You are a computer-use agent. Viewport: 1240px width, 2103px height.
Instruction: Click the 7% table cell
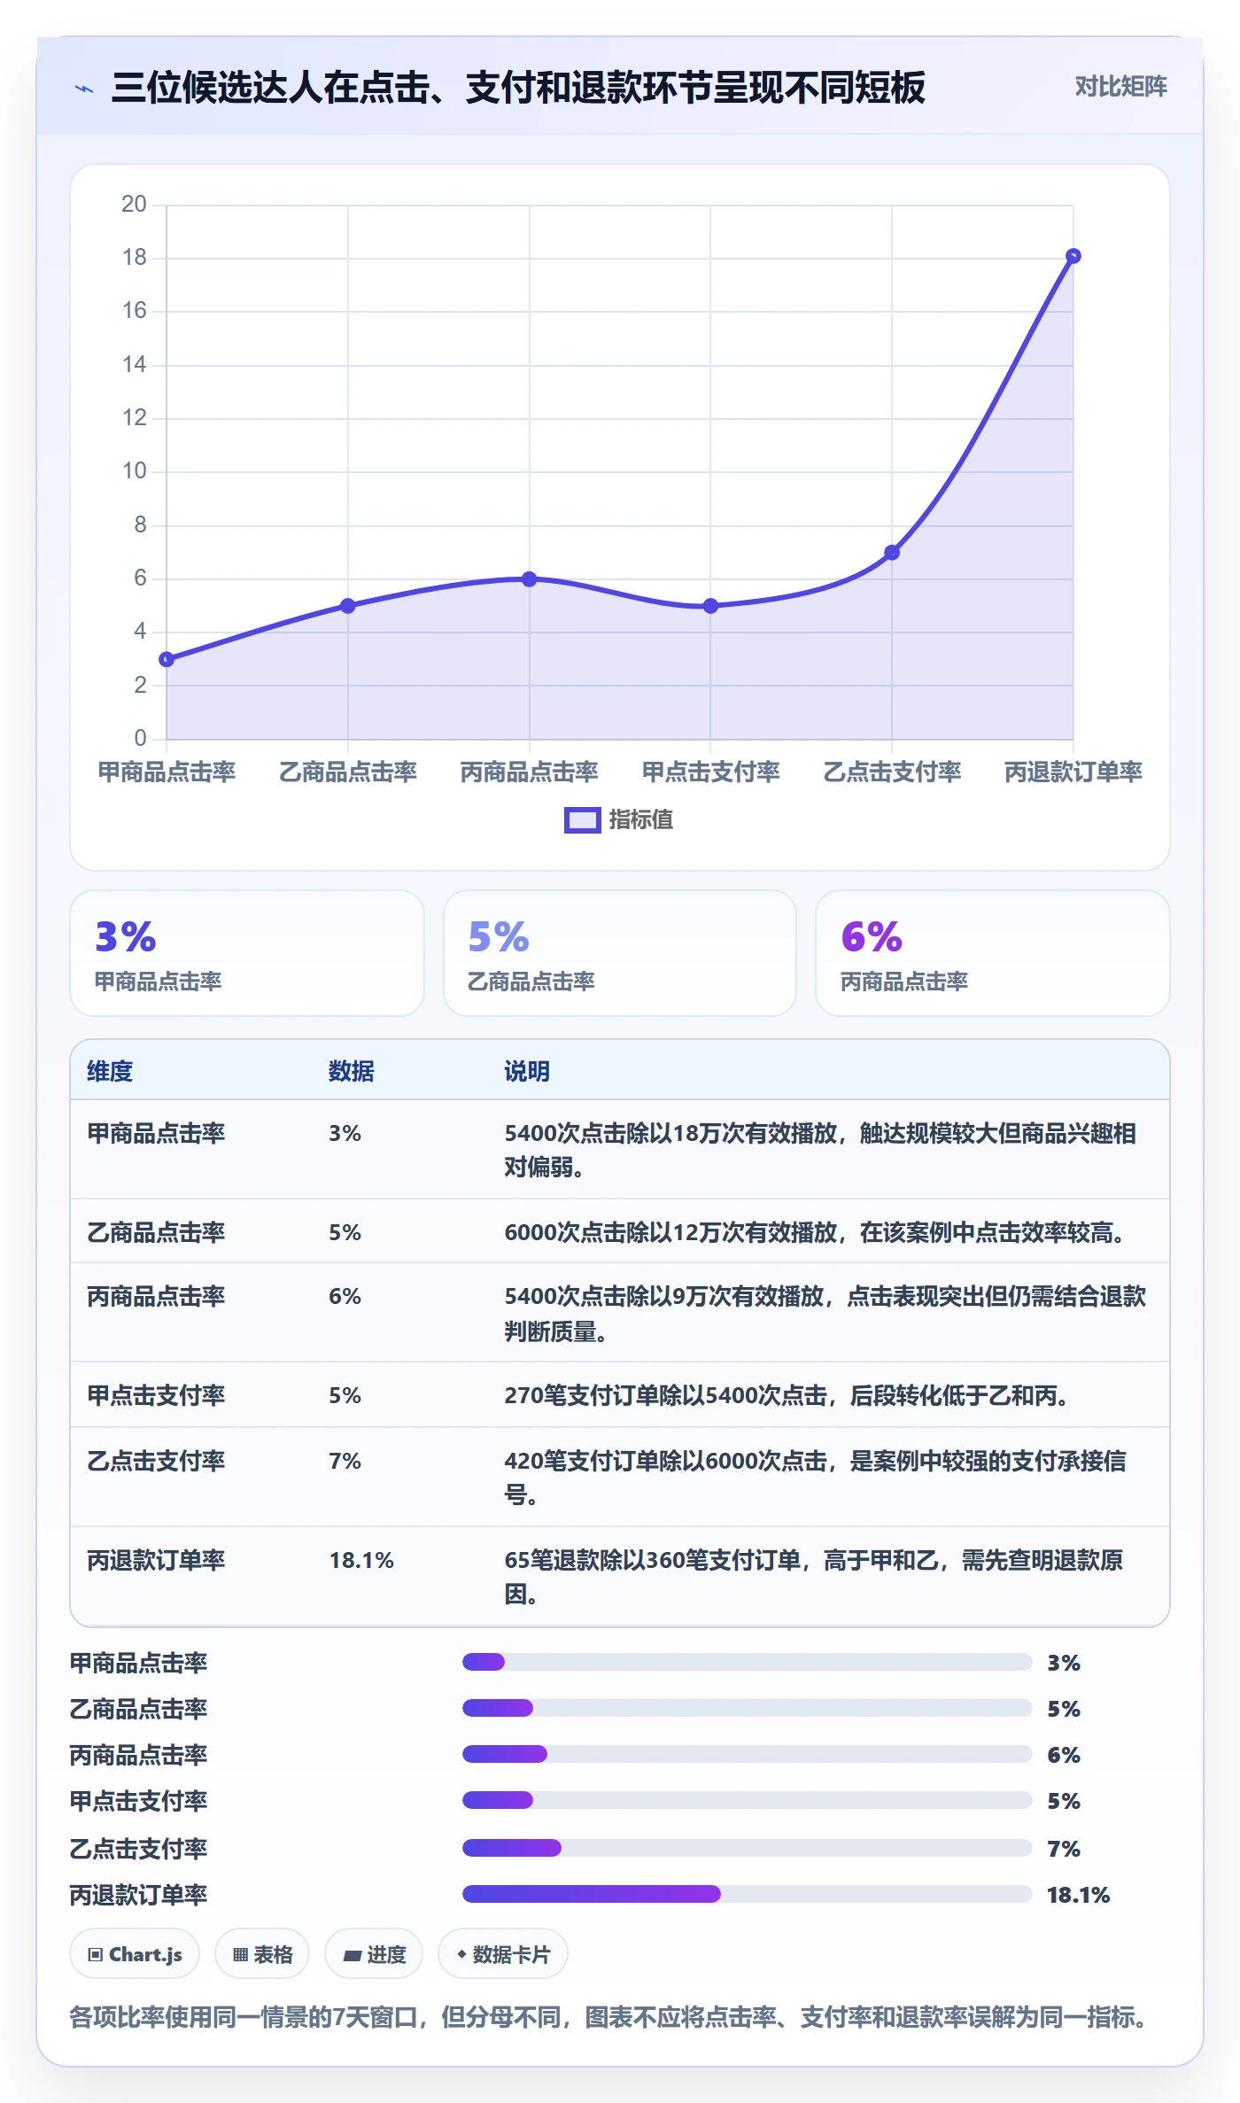pos(345,1462)
